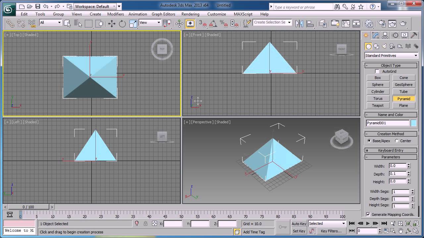Click the Pan View hand icon
Viewport: 424px width, 238px height.
(x=400, y=231)
